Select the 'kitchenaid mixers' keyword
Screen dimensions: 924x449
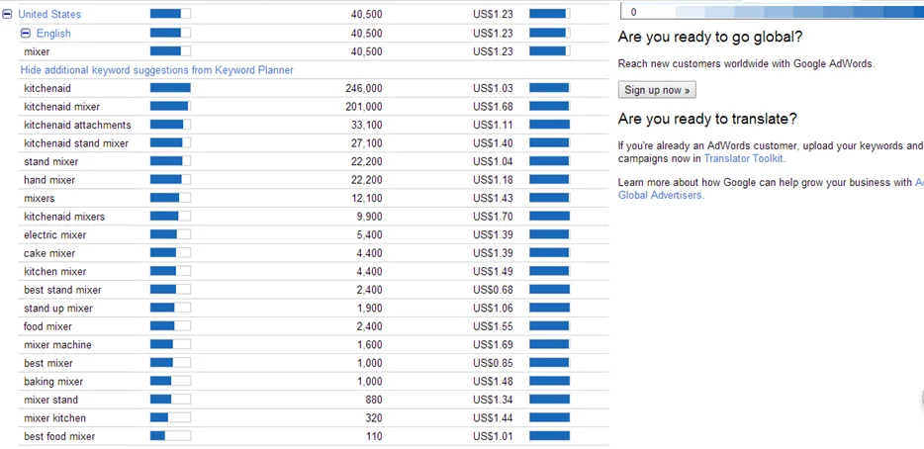(64, 217)
